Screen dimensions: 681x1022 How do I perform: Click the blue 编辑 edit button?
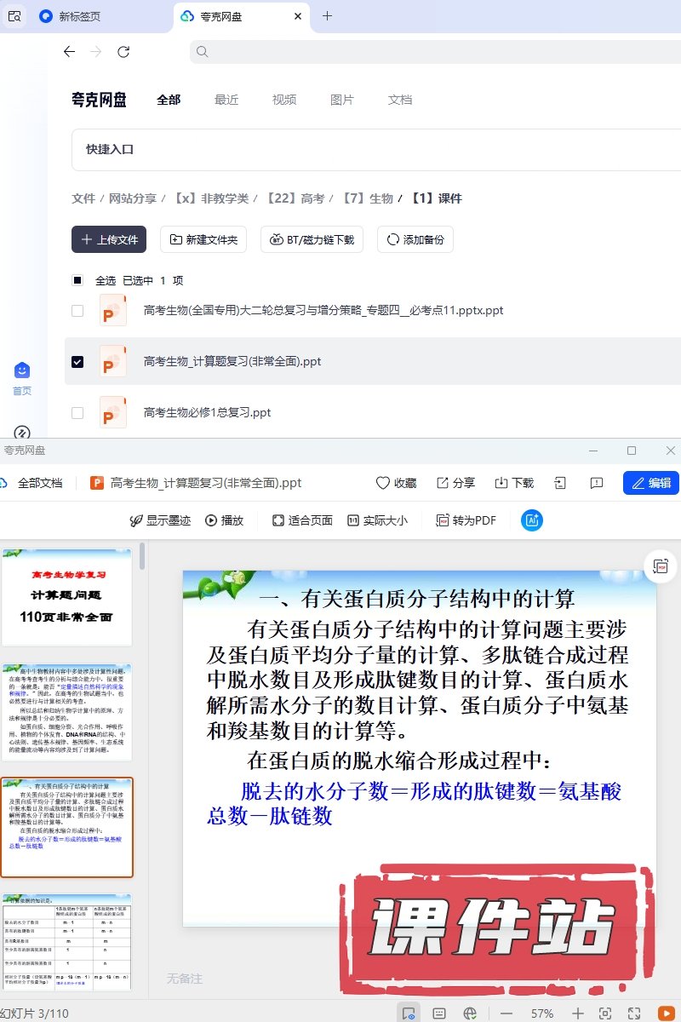651,483
